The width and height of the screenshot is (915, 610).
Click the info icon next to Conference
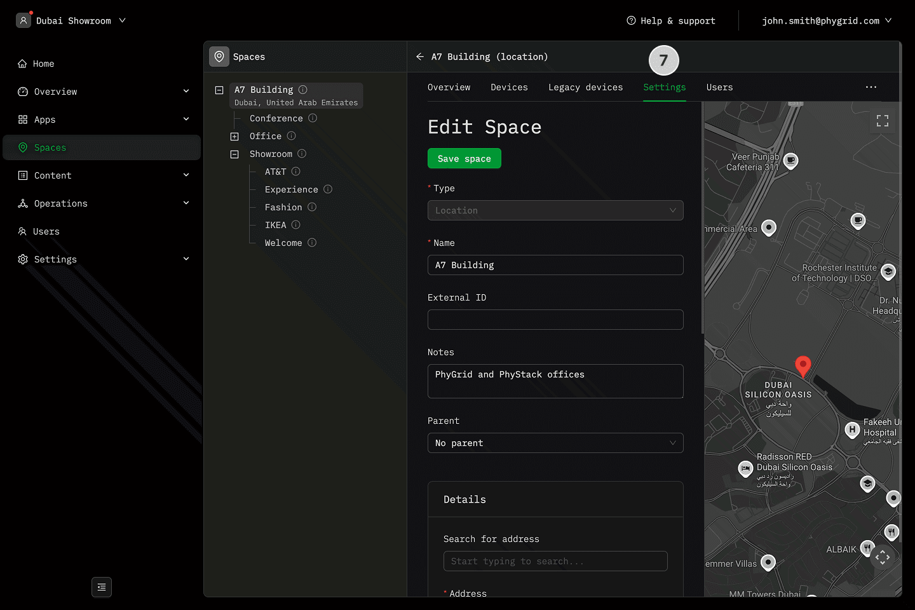313,118
